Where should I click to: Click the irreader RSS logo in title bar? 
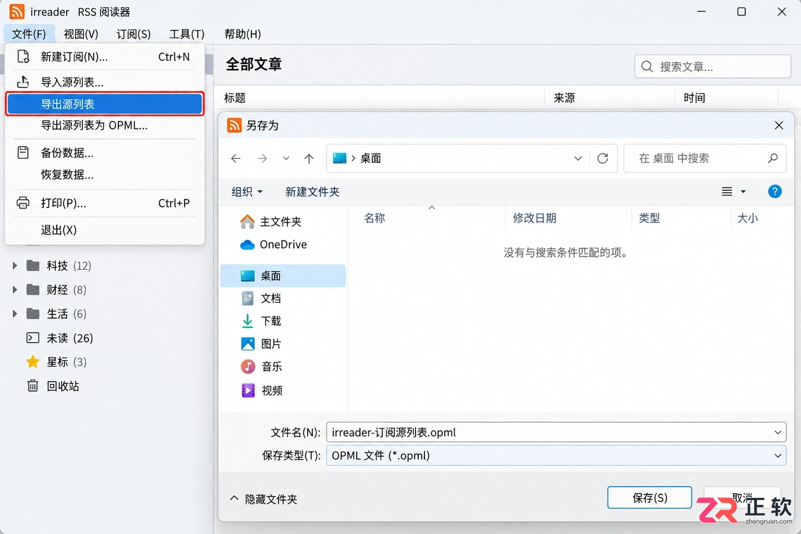click(17, 12)
